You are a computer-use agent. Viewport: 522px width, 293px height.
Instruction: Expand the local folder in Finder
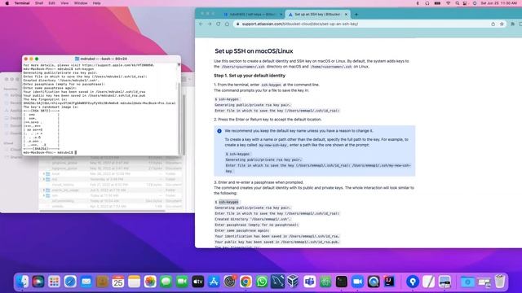44,173
